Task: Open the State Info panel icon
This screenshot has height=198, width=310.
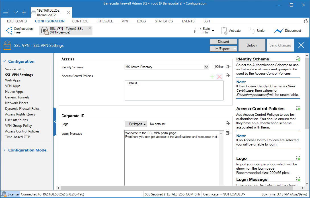Action: (x=198, y=31)
